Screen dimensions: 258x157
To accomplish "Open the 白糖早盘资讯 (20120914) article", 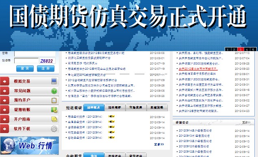I will 85,127.
